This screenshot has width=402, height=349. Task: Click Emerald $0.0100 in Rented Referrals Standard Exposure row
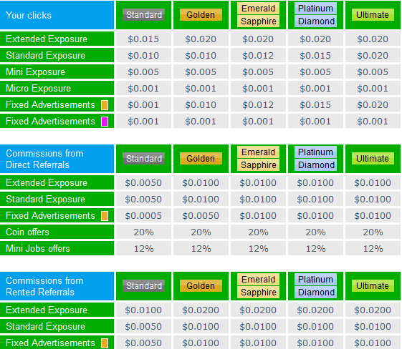pos(258,327)
